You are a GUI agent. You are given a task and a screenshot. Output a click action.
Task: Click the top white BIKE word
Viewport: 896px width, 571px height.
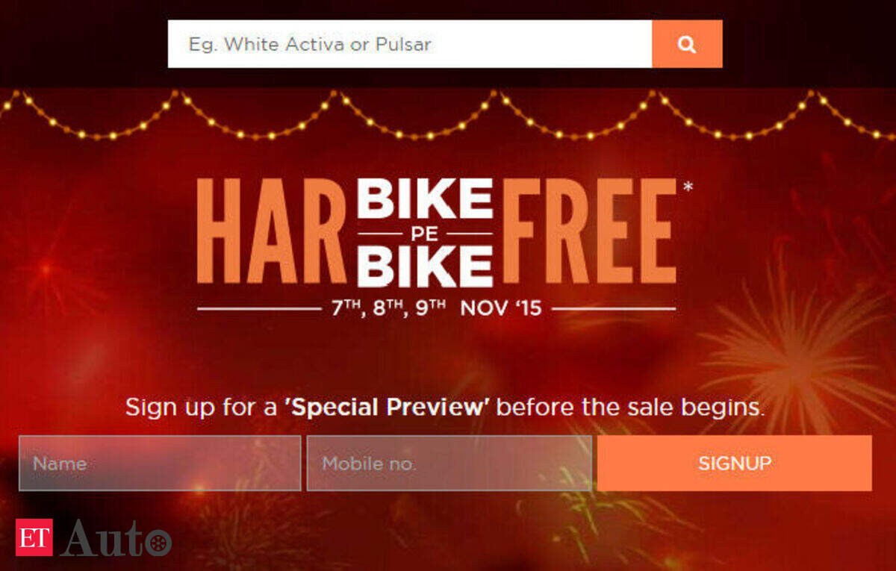coord(425,198)
